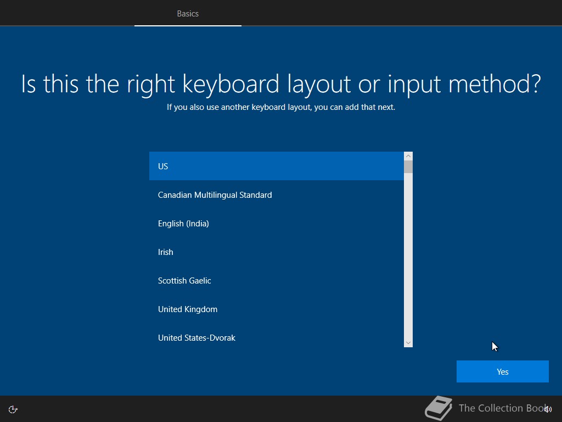The image size is (562, 422).
Task: Open the Ease of Access icon
Action: pos(13,409)
